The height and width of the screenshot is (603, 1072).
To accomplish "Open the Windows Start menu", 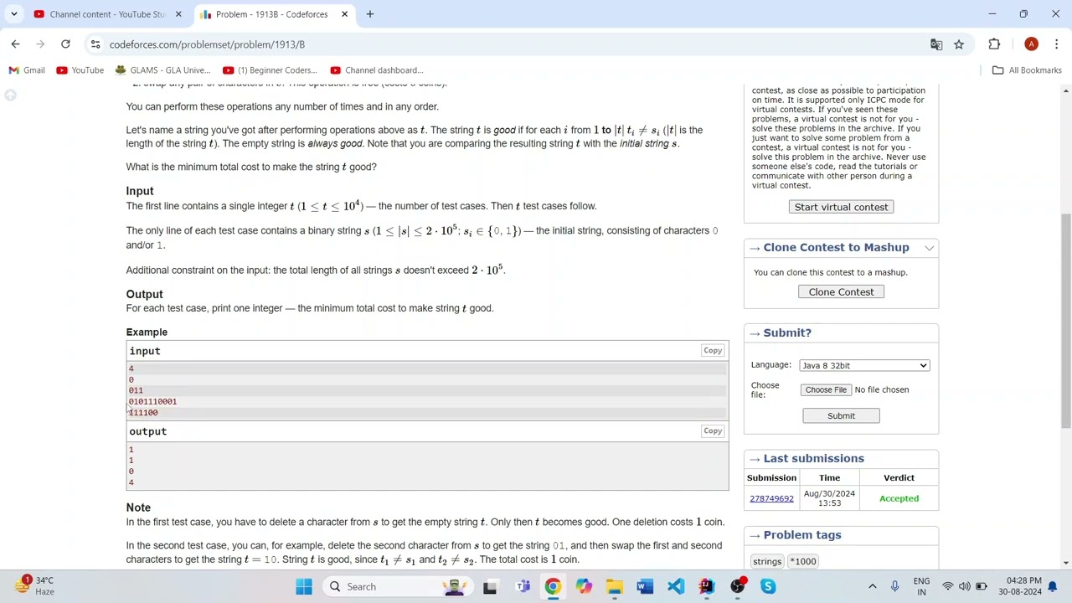I will click(x=303, y=587).
